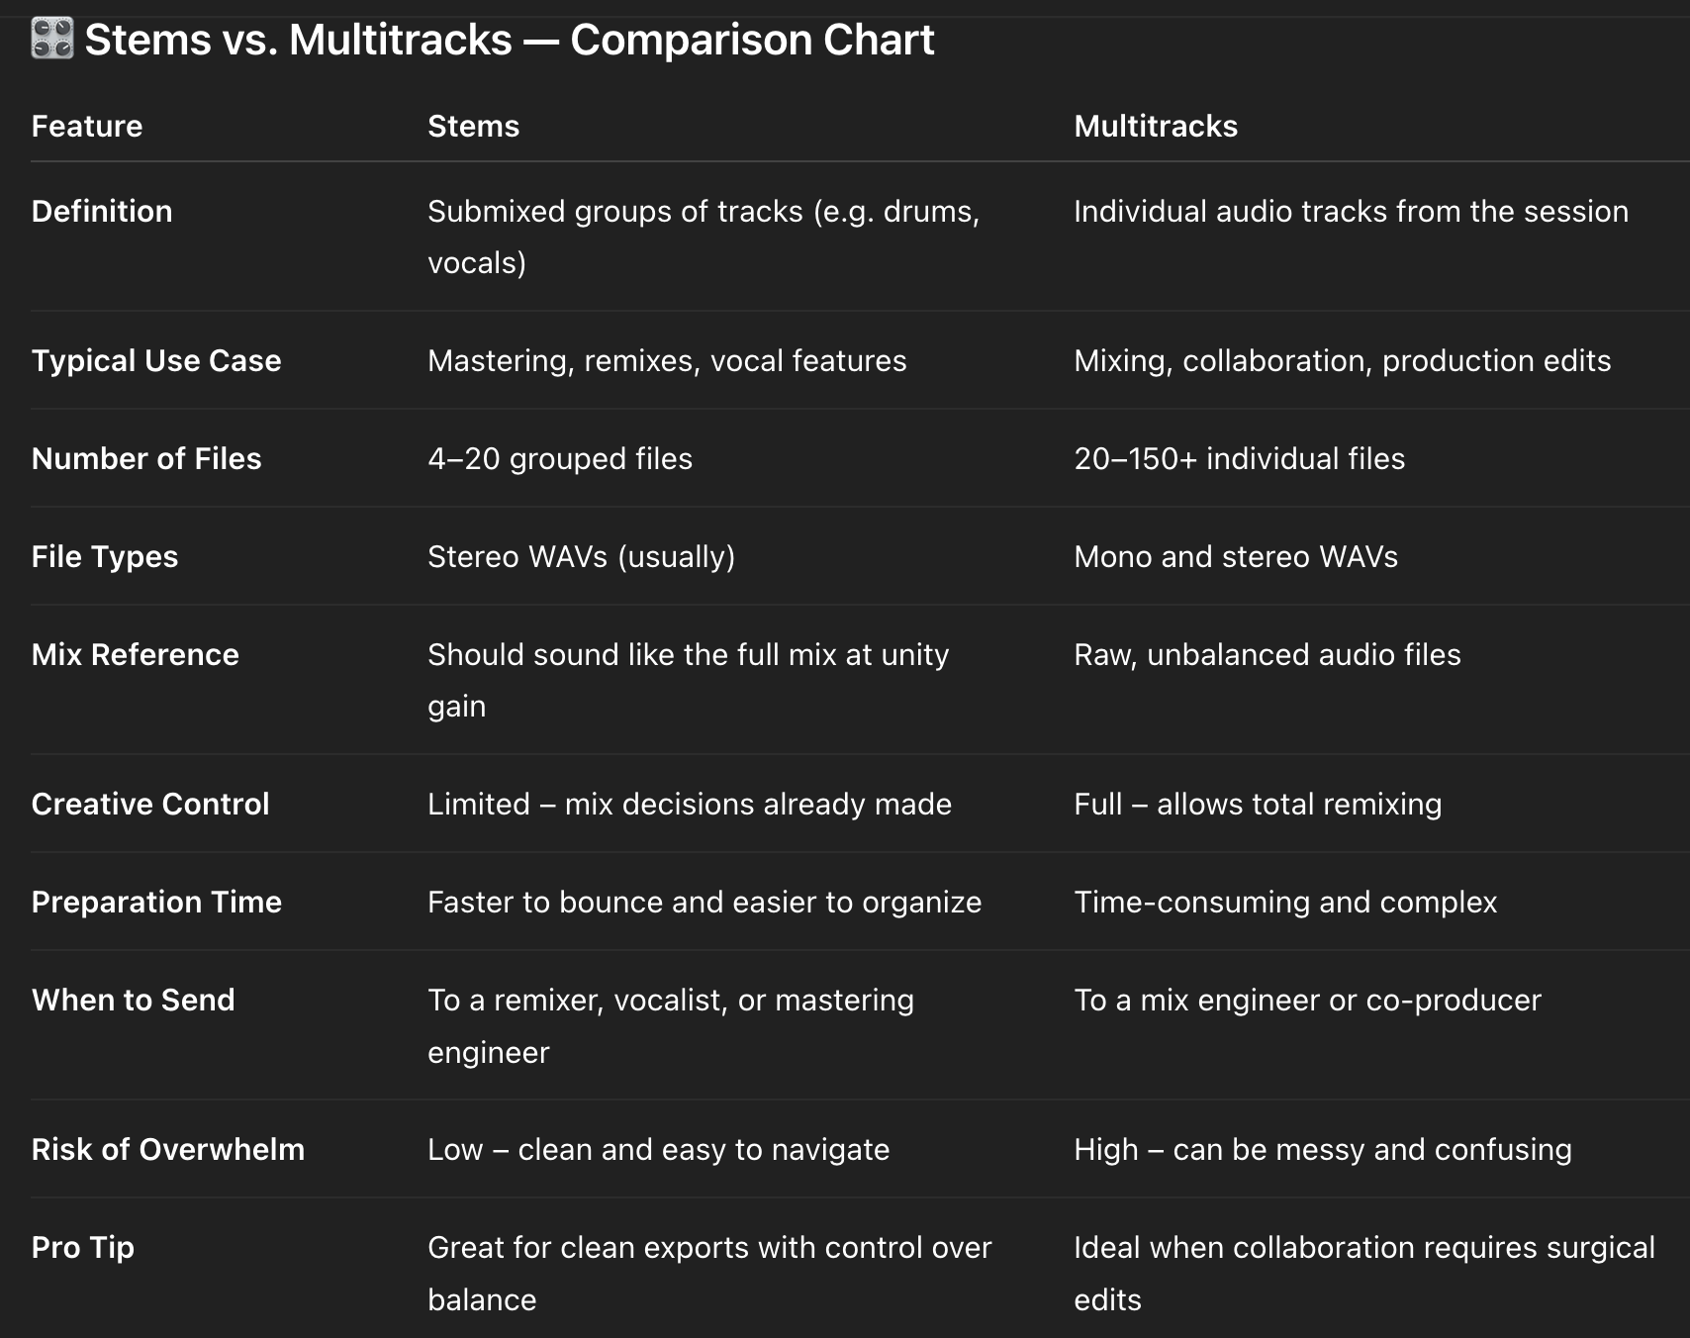1690x1338 pixels.
Task: Click the "Preparation Time" row label
Action: point(156,902)
